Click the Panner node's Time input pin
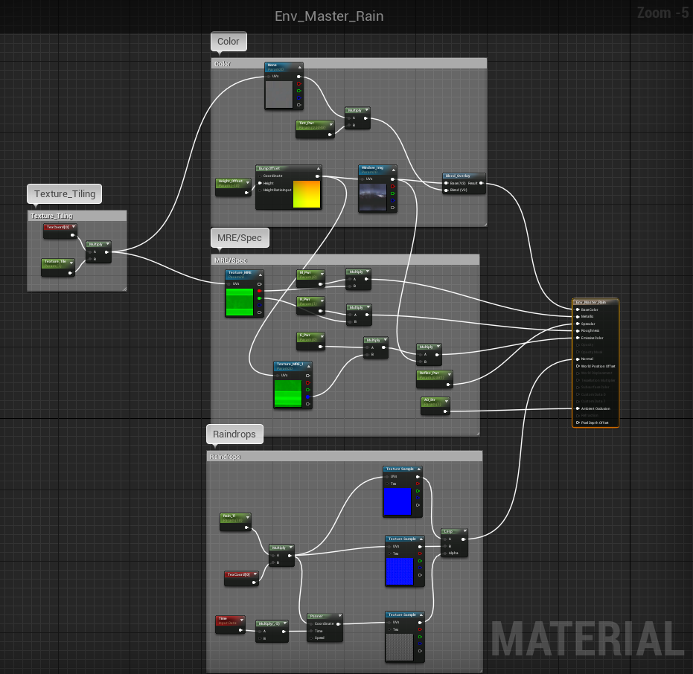The image size is (693, 674). (310, 631)
